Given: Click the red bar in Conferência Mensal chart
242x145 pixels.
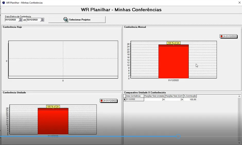Looking at the screenshot, I should pyautogui.click(x=174, y=62).
